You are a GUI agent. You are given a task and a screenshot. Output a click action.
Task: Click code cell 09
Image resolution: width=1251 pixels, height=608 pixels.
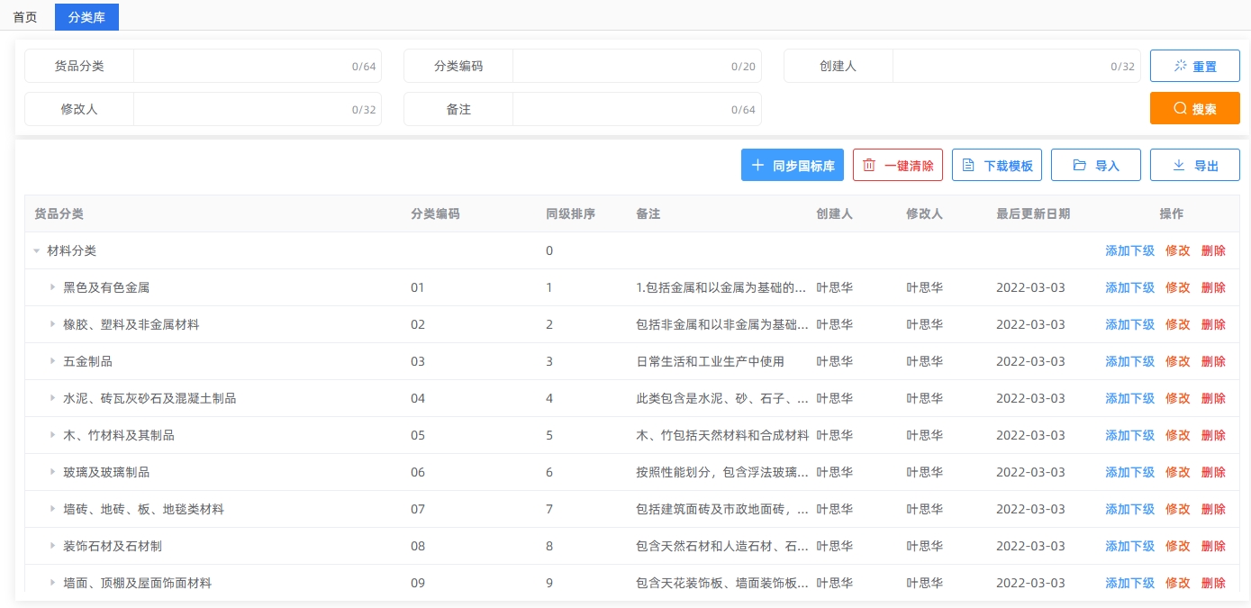click(x=418, y=584)
